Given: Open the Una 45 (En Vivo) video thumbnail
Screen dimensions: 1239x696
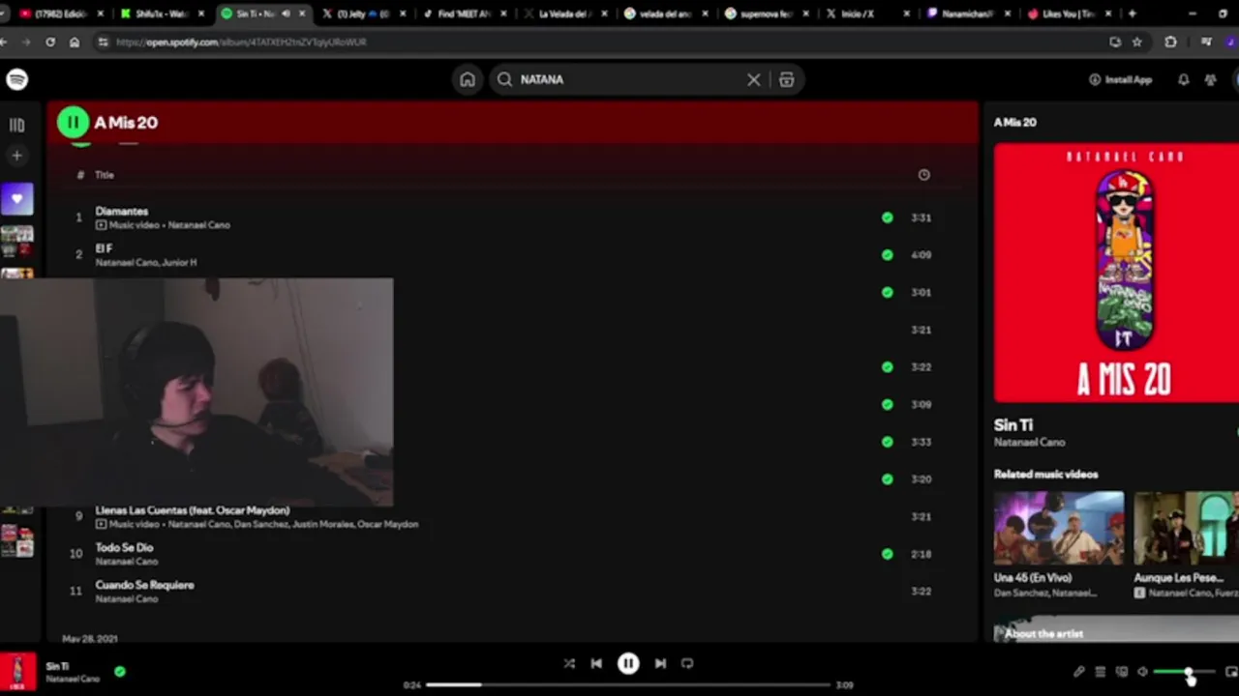Looking at the screenshot, I should 1059,528.
